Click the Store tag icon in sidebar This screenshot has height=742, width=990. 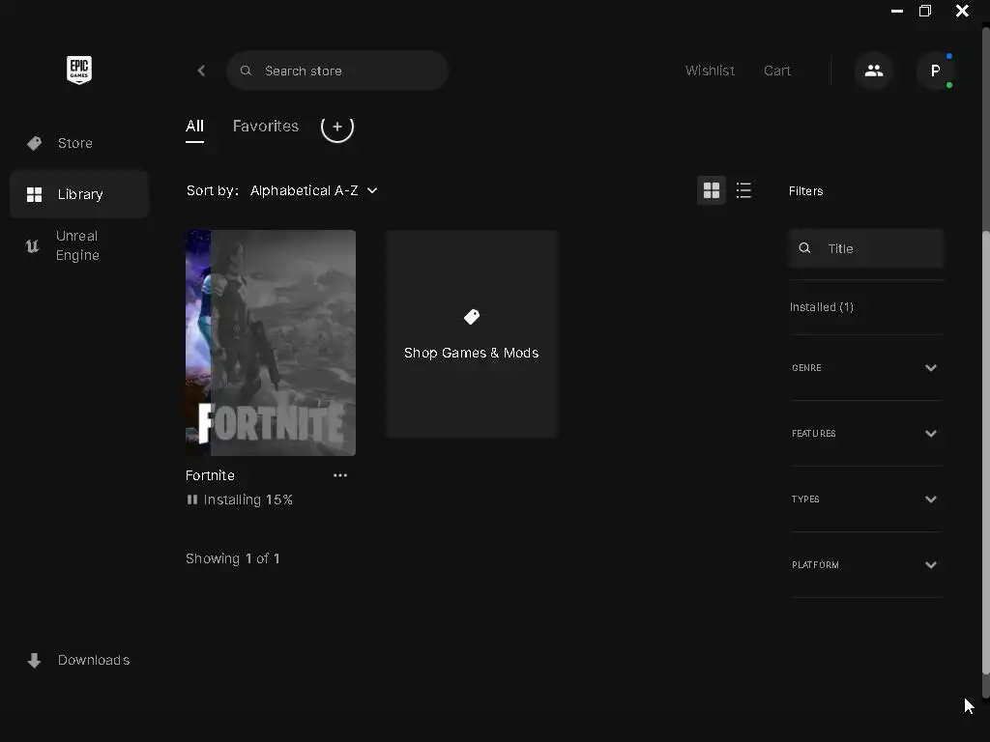tap(34, 143)
